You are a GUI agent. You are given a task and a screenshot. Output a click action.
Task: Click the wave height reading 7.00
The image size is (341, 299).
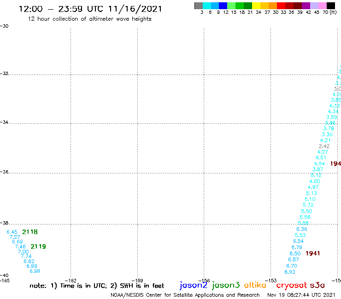(23, 252)
